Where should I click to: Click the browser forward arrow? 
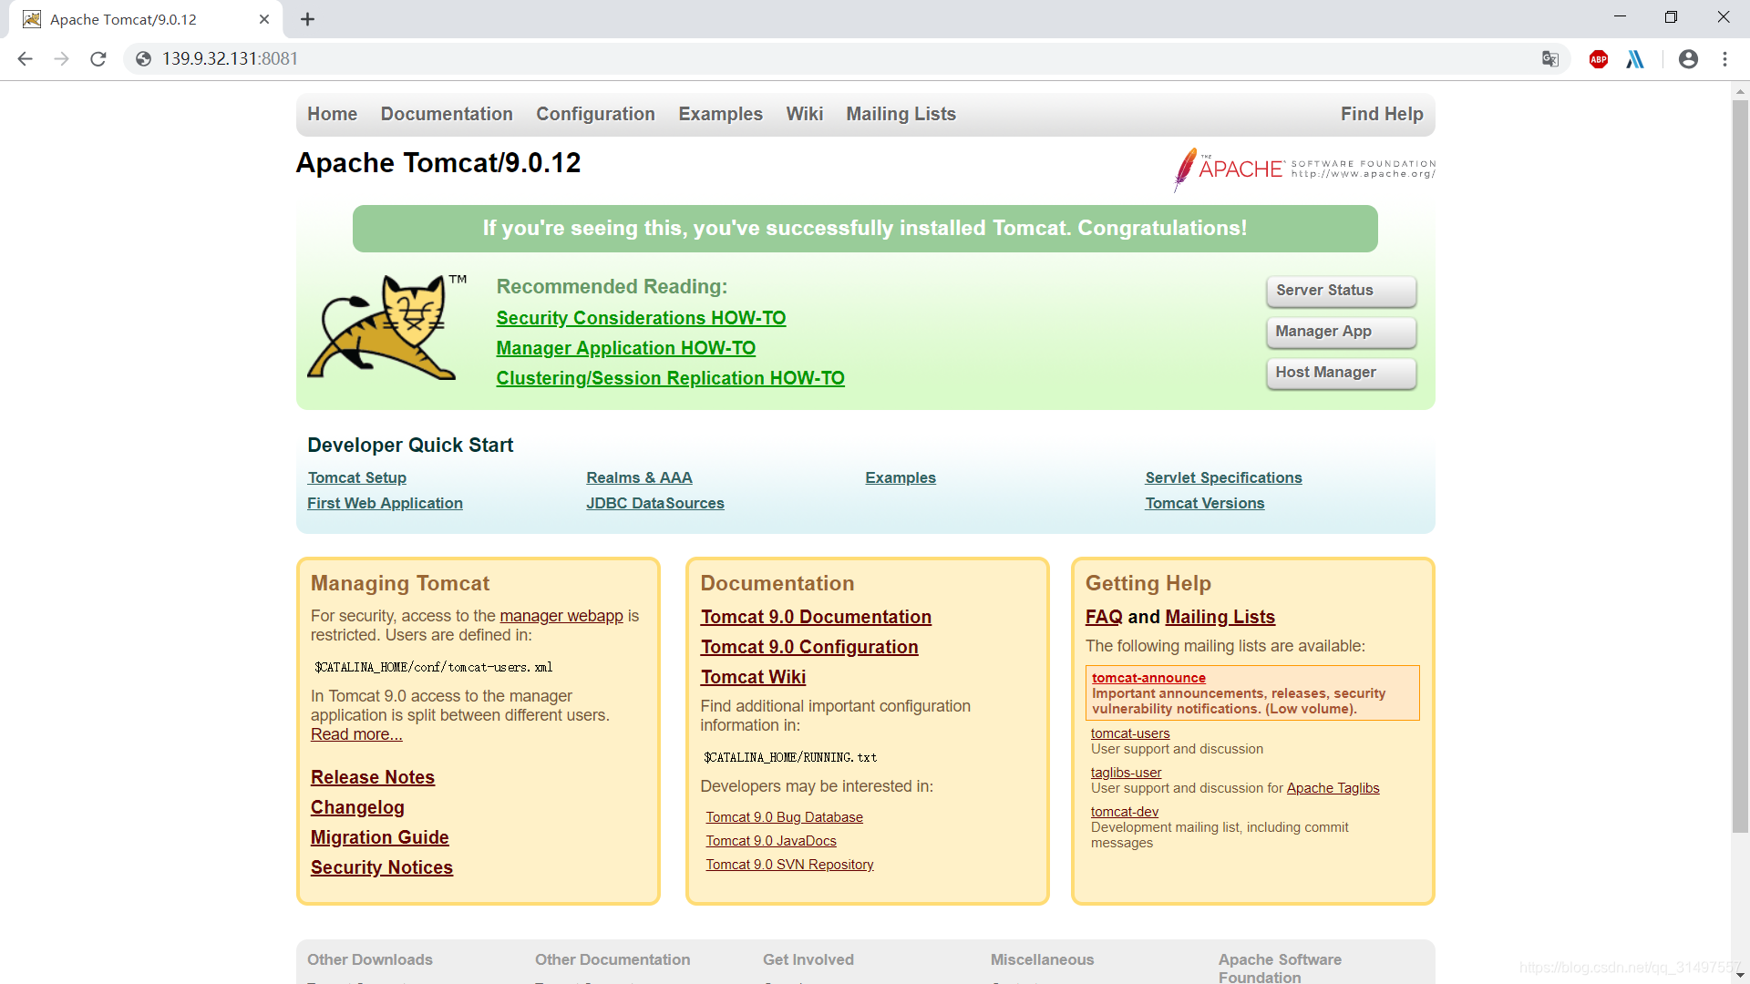click(x=61, y=59)
